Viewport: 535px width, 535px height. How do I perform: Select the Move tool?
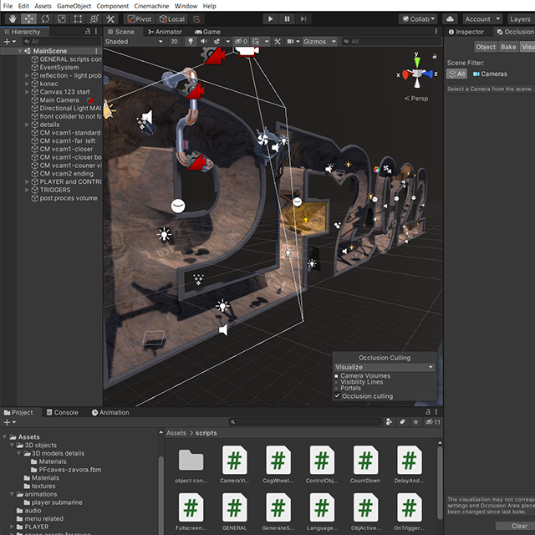pyautogui.click(x=28, y=19)
